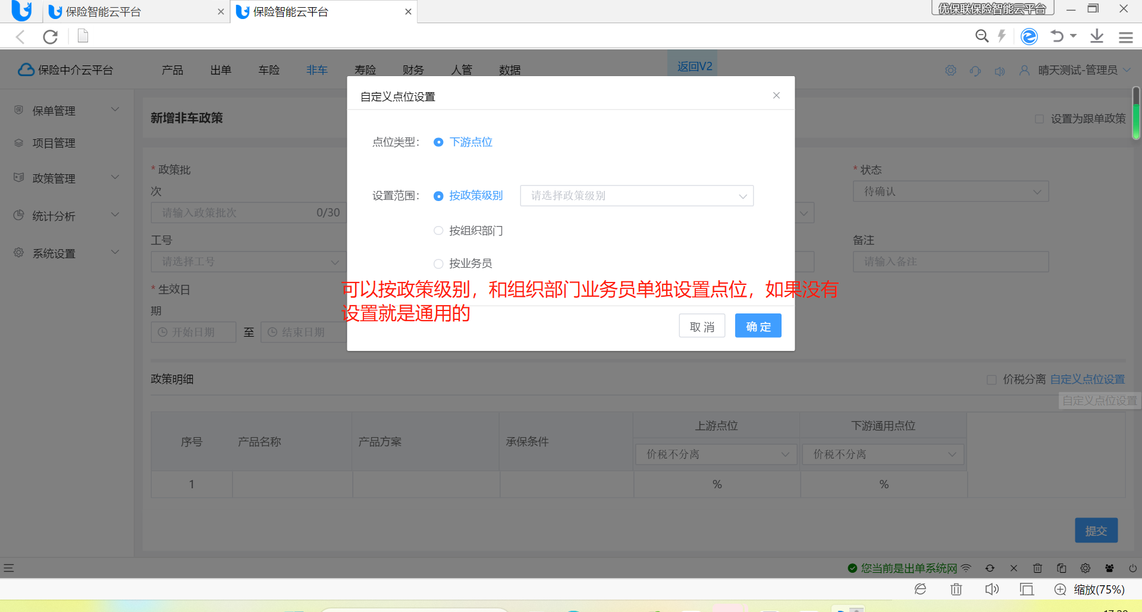
Task: Click the refresh icon in bottom app bar
Action: tap(990, 568)
